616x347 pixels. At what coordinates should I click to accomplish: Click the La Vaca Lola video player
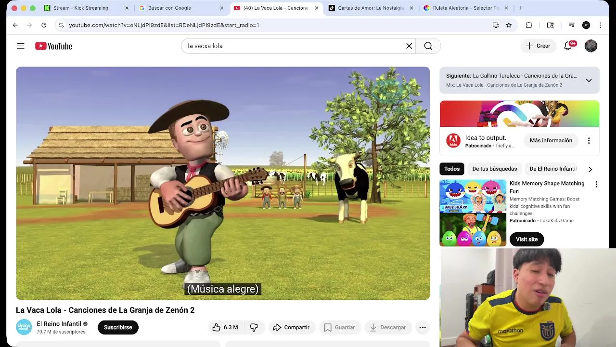tap(223, 183)
